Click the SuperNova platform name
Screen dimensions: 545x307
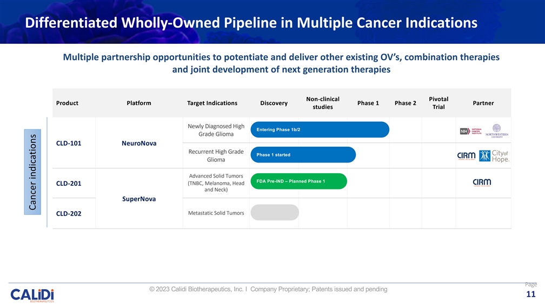pyautogui.click(x=139, y=199)
